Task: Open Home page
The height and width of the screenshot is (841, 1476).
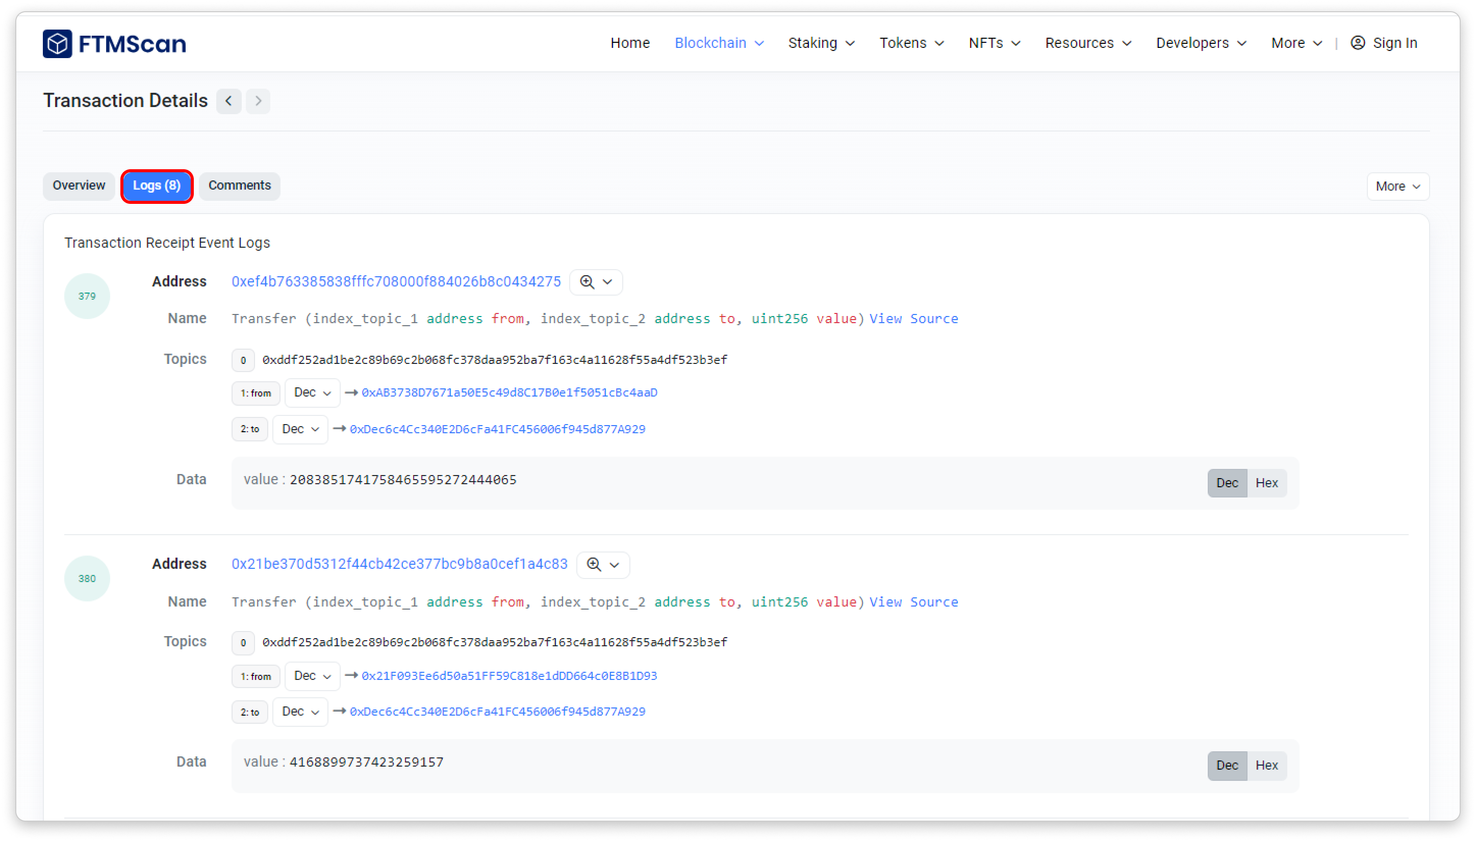Action: (x=630, y=43)
